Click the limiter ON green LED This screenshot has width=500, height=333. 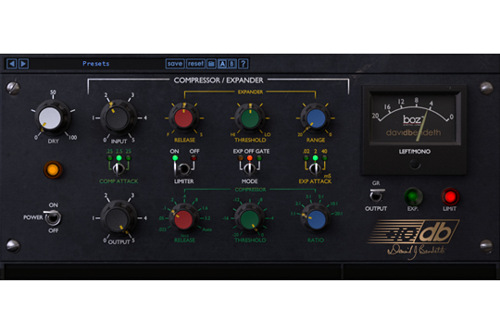coord(175,158)
